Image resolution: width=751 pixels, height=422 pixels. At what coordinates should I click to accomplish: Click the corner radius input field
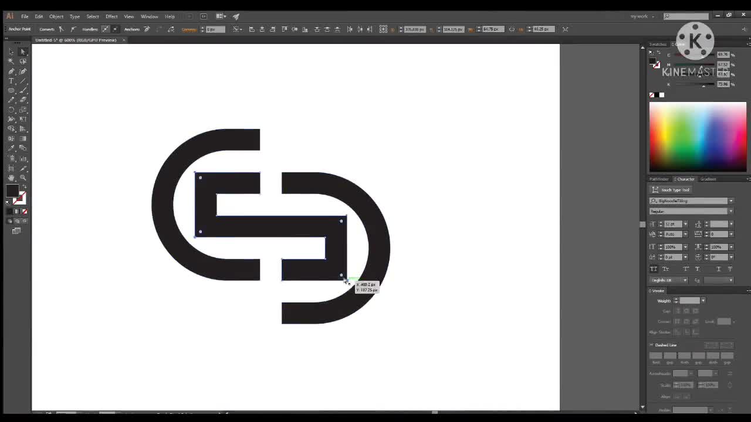pos(215,29)
